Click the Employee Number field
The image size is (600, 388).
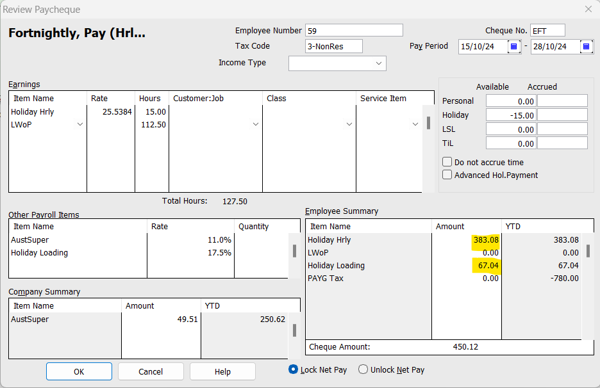(x=354, y=31)
